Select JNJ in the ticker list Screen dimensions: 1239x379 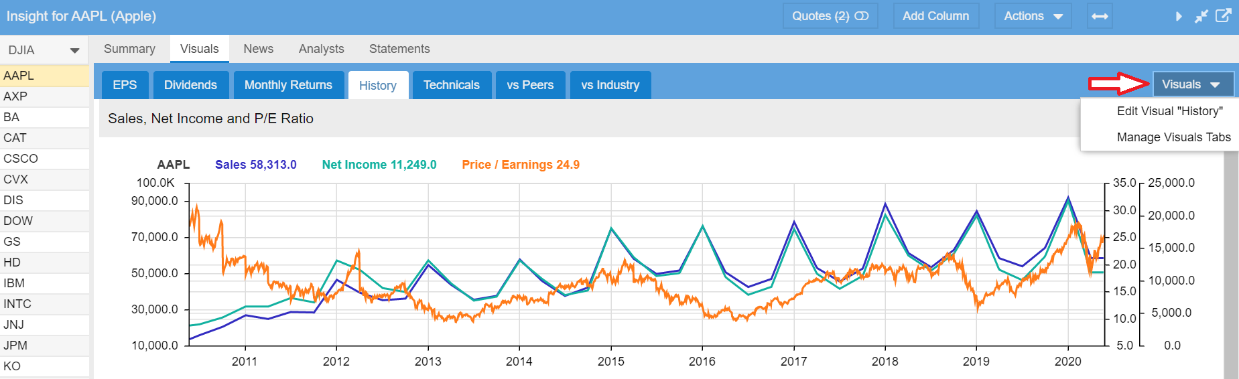point(44,325)
